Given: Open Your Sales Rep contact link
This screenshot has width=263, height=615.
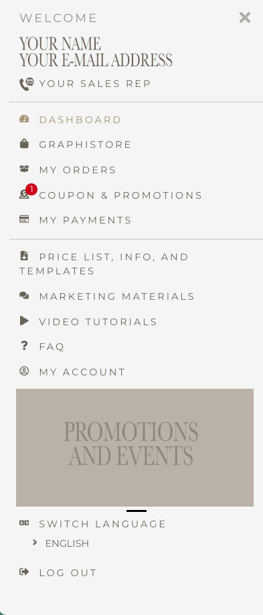Looking at the screenshot, I should point(95,84).
